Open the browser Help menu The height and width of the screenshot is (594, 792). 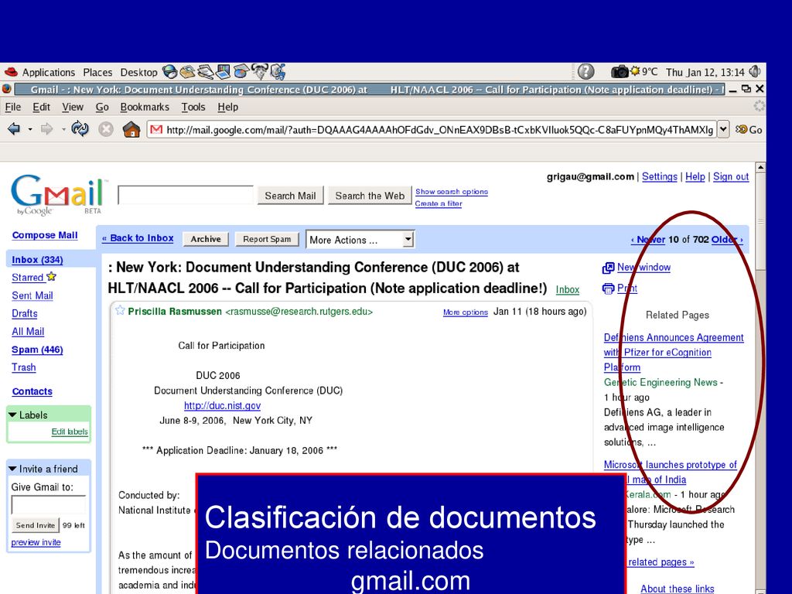tap(228, 107)
